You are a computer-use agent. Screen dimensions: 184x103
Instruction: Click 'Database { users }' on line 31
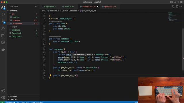(67, 62)
